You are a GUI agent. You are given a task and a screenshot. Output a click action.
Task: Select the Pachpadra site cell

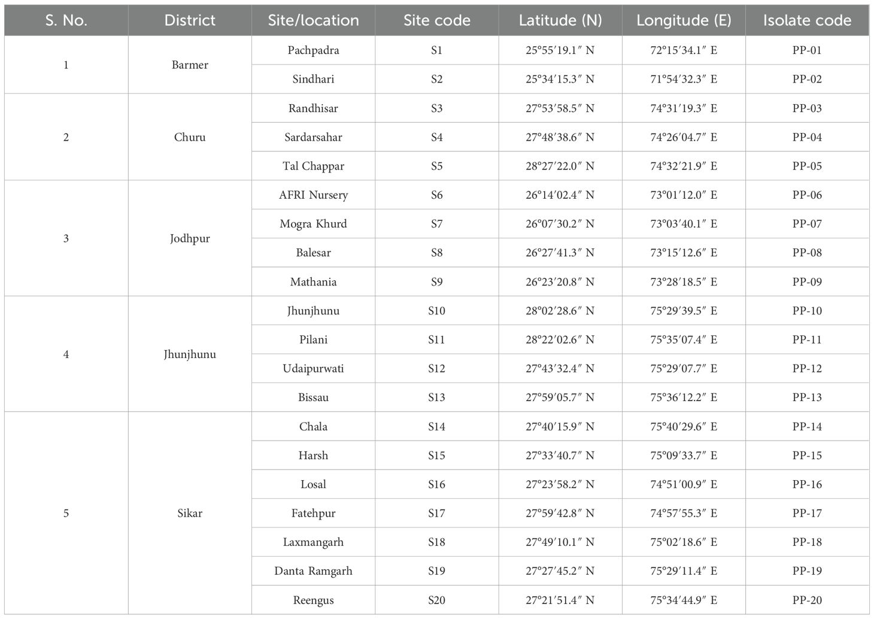(x=313, y=50)
